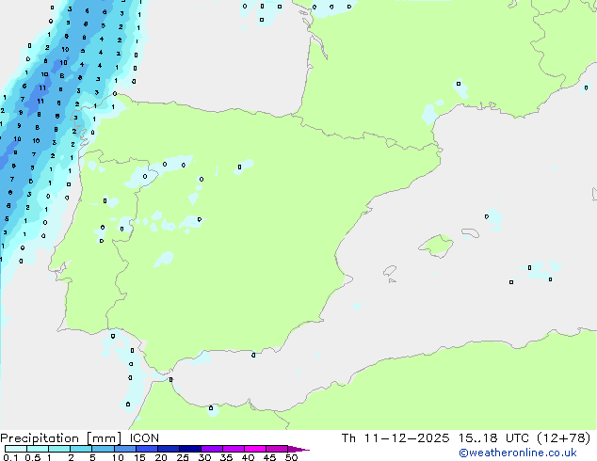This screenshot has width=597, height=461.
Task: Click the legend label '0.5'
Action: click(x=33, y=457)
